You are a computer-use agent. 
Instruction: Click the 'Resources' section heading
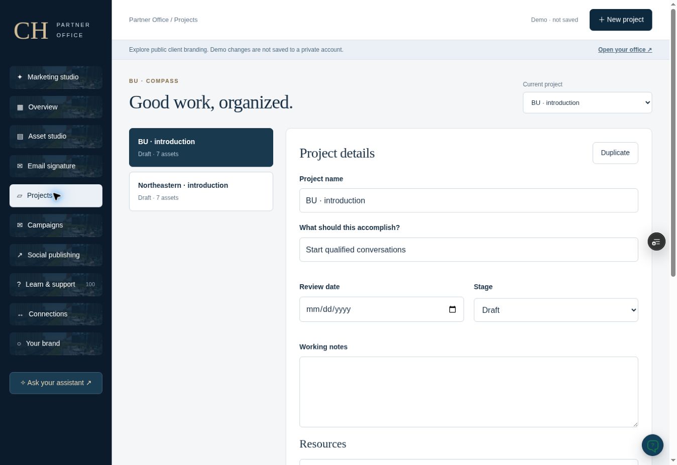pos(322,444)
